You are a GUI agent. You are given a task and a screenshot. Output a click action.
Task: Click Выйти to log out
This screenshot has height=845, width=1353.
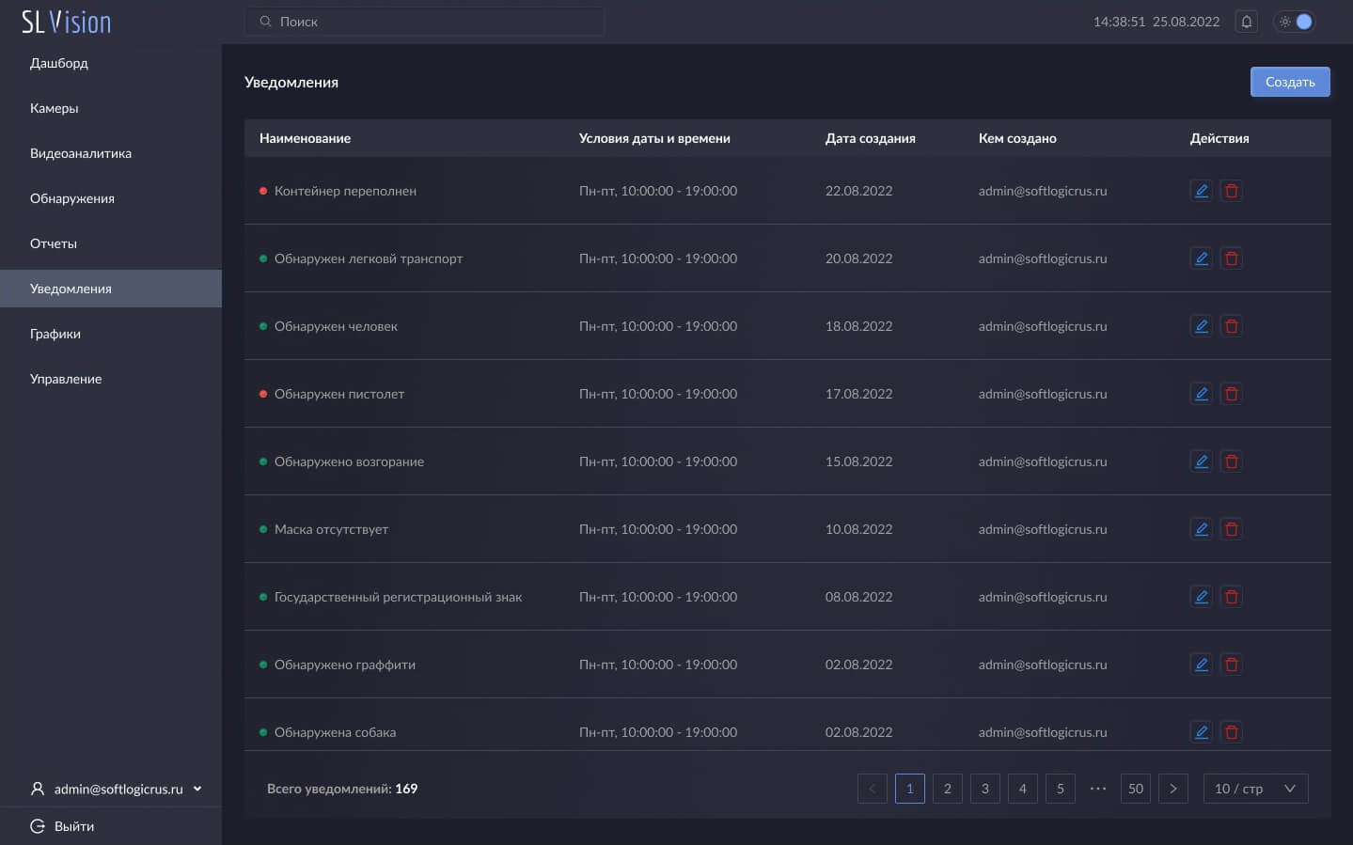coord(73,826)
